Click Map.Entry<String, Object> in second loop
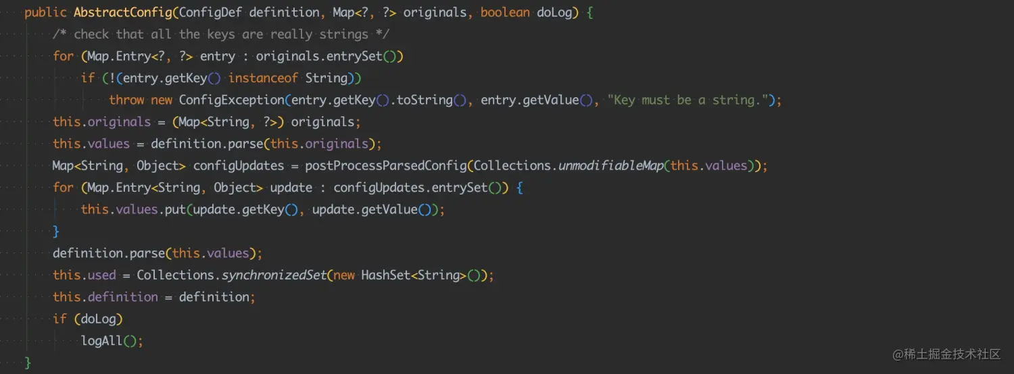Image resolution: width=1014 pixels, height=374 pixels. [175, 188]
